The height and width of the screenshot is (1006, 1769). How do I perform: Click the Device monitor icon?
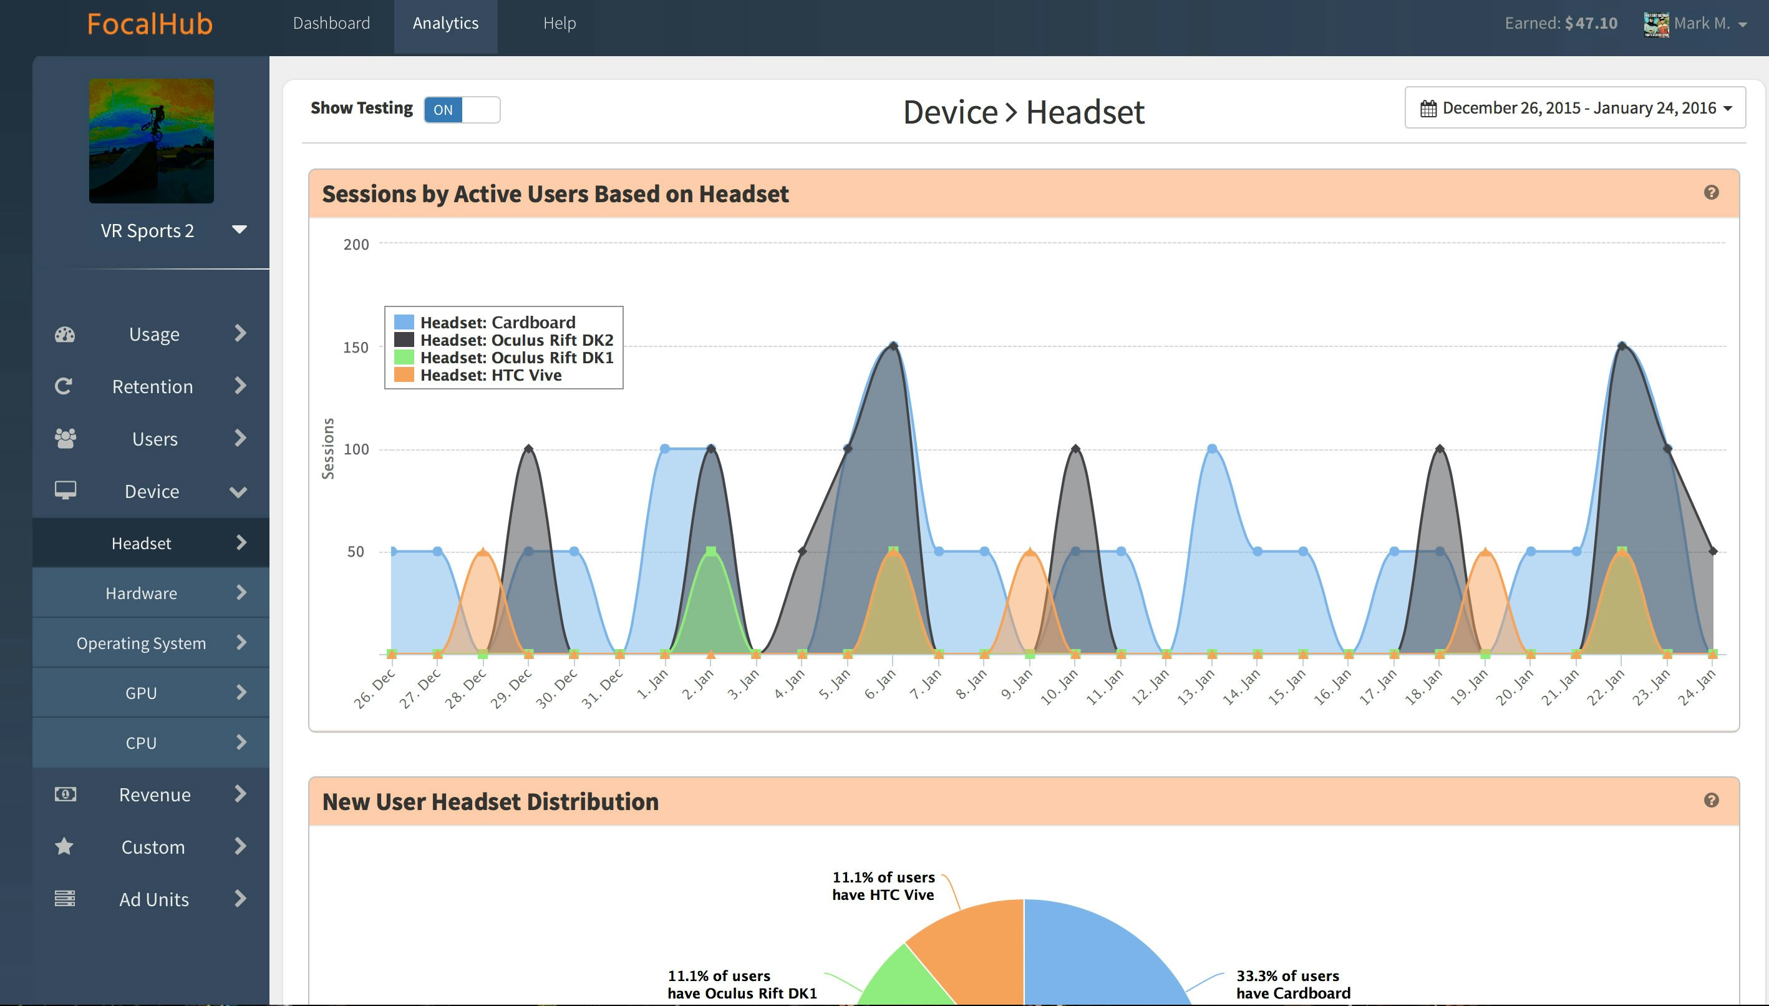65,491
